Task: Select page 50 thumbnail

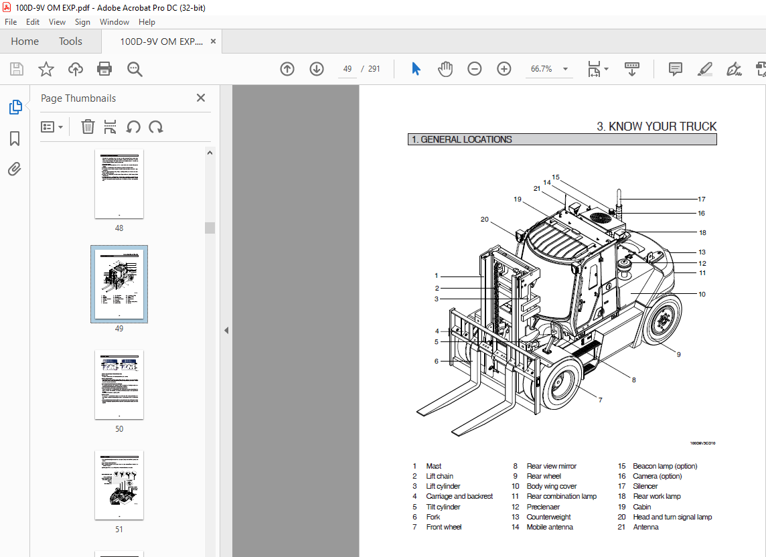Action: click(x=119, y=384)
